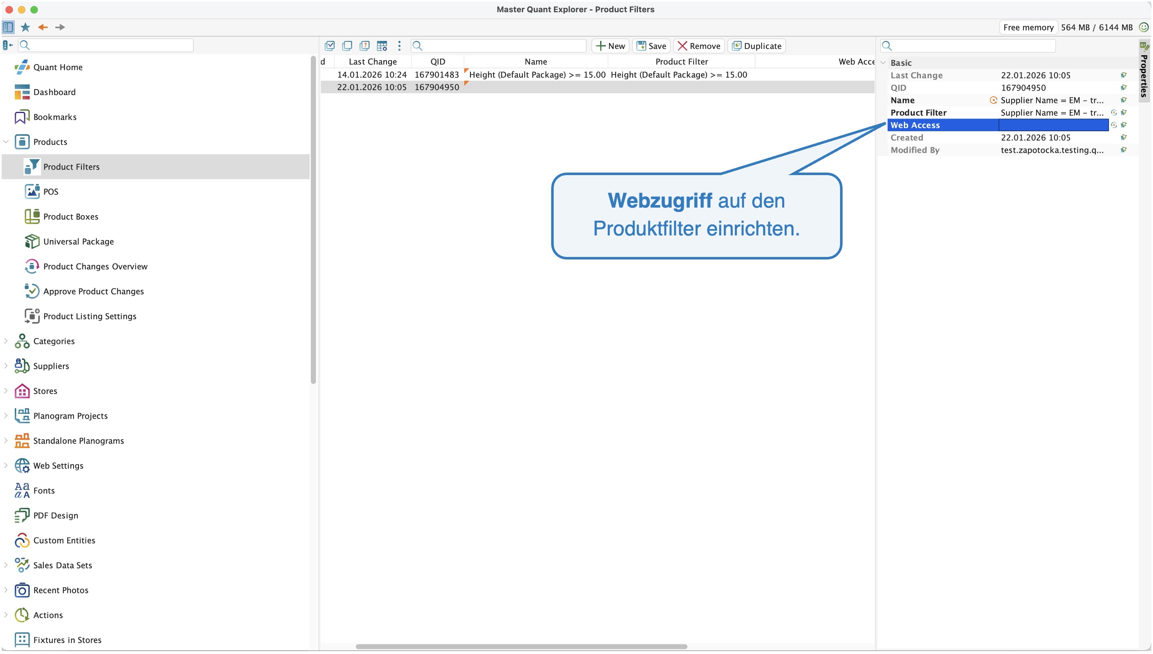
Task: Click the Remove button
Action: (x=699, y=46)
